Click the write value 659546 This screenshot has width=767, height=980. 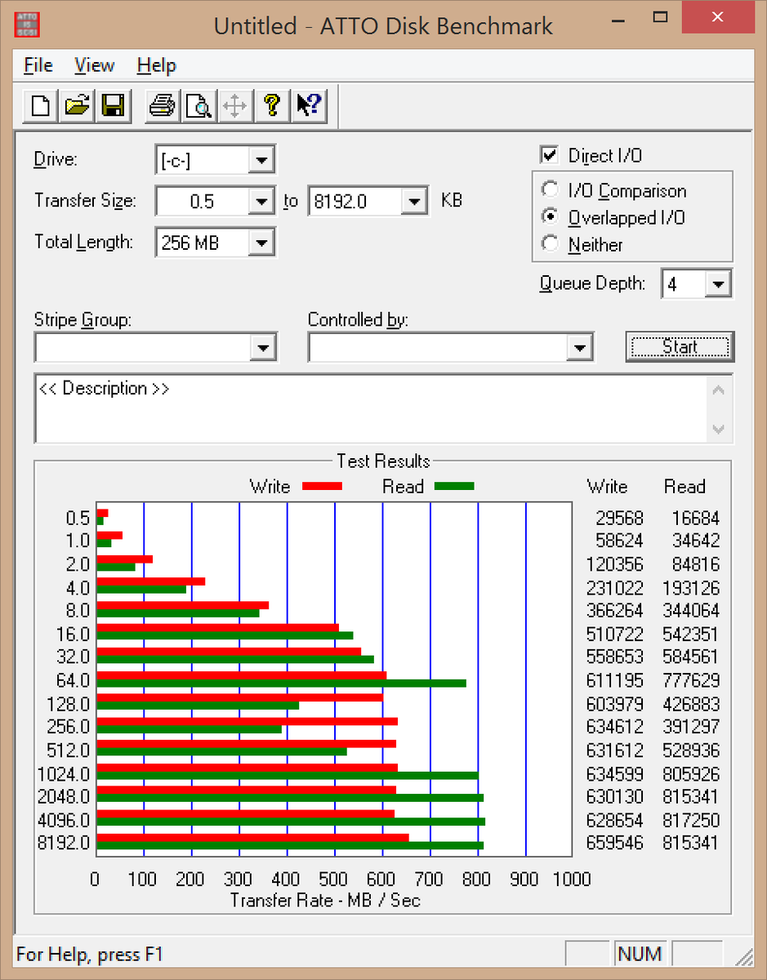pos(615,843)
